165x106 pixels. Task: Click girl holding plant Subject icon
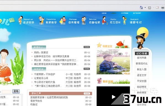click(x=124, y=20)
